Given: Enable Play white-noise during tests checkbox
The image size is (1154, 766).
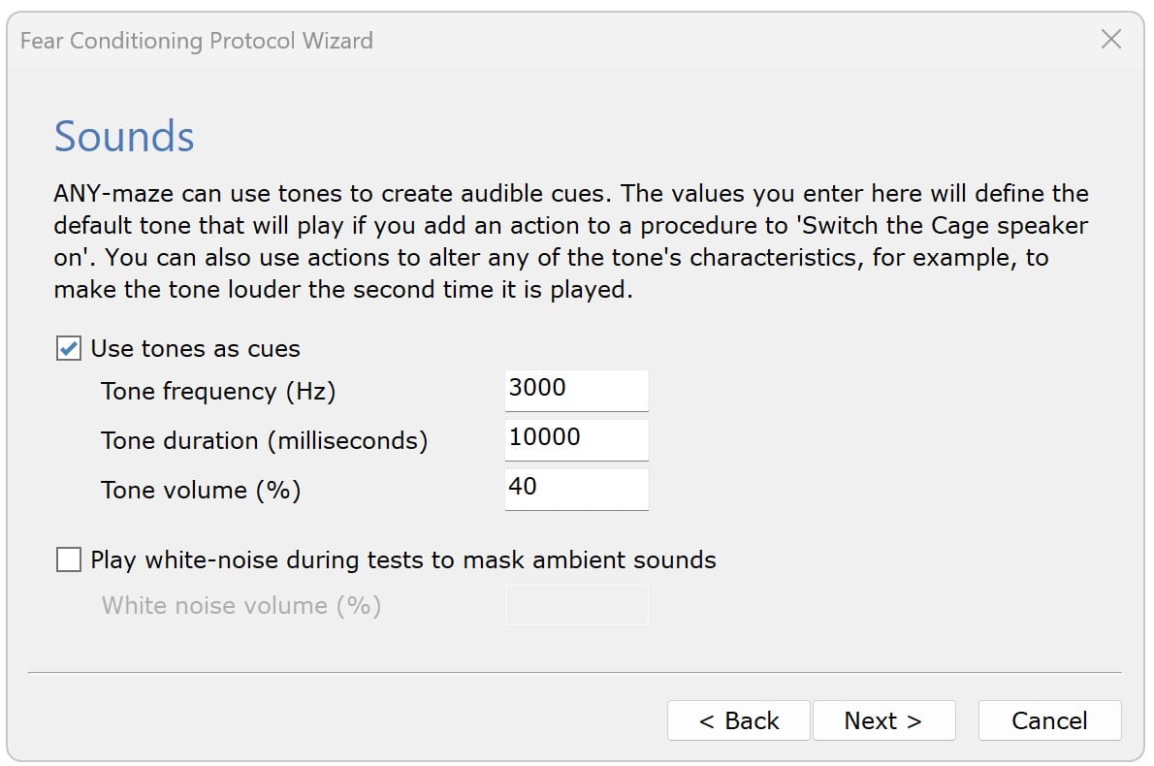Looking at the screenshot, I should (x=68, y=559).
